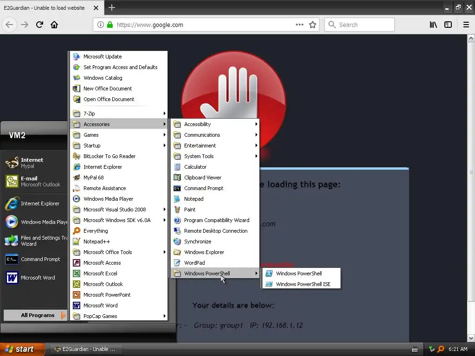Viewport: 475px width, 356px height.
Task: Open Notepad in Accessories submenu
Action: tap(215, 199)
